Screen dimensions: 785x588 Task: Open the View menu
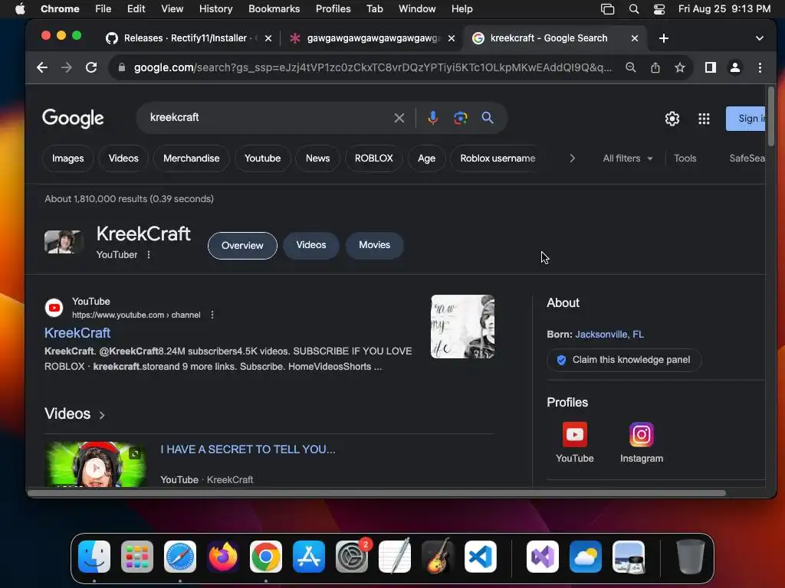pyautogui.click(x=172, y=9)
